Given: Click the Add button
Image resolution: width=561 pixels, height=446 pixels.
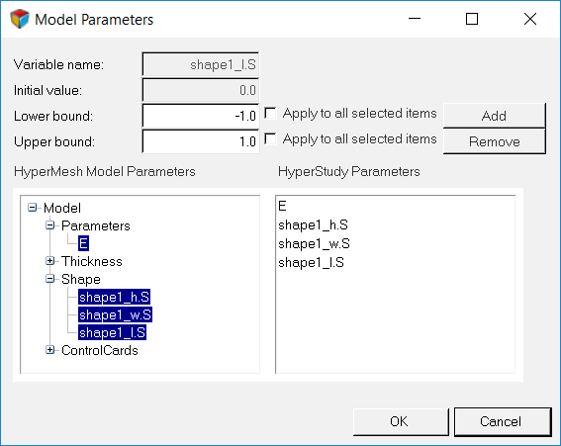Looking at the screenshot, I should (x=494, y=116).
